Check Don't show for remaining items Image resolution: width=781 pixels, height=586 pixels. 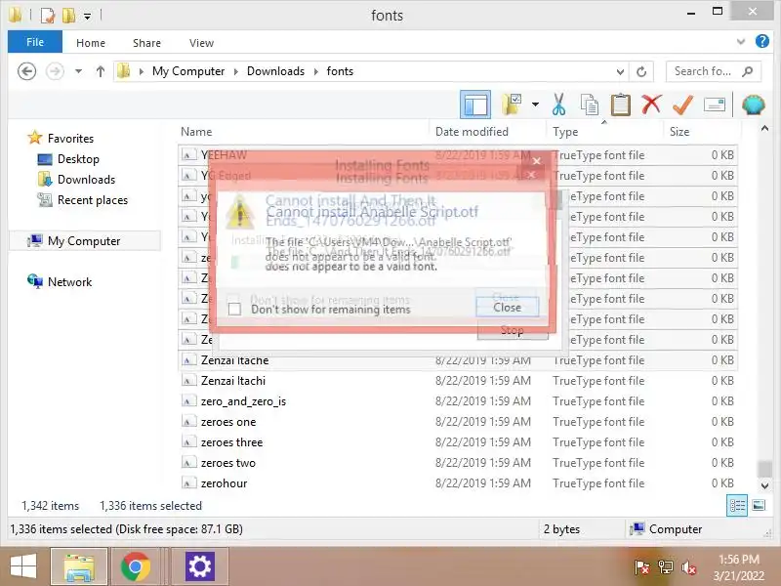coord(234,310)
